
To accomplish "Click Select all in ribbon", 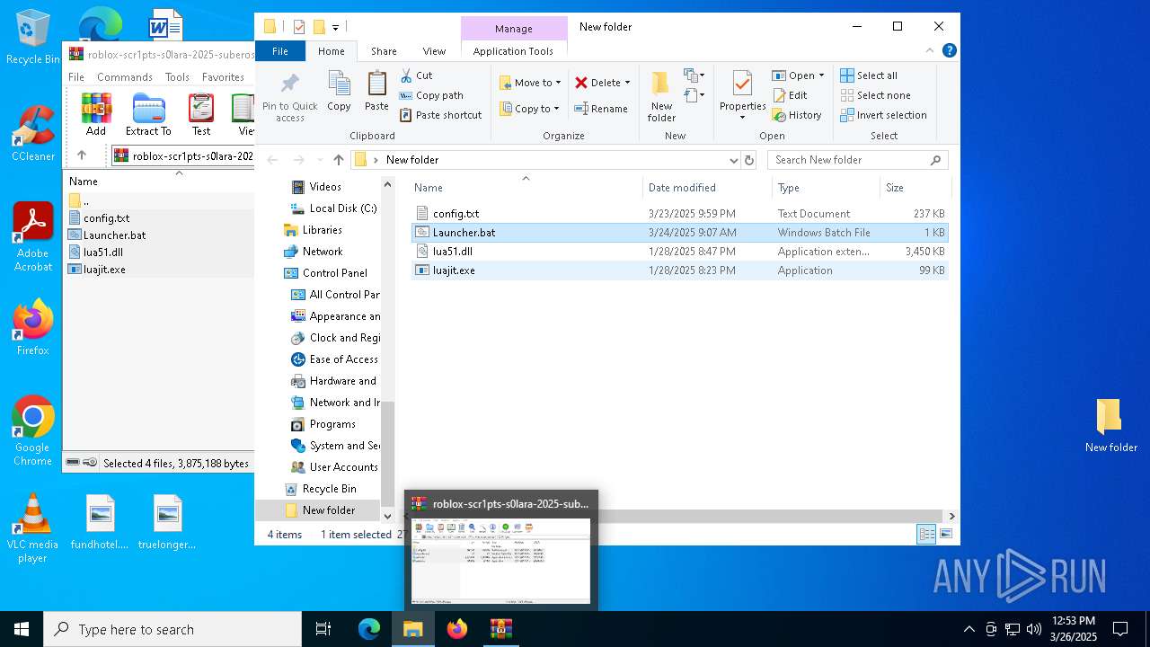I will pos(869,75).
